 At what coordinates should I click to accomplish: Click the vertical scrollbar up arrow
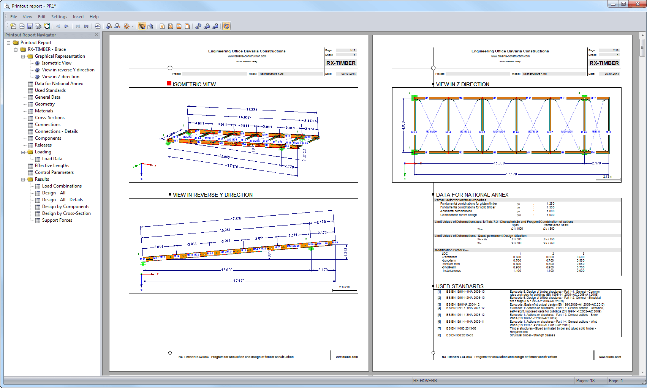(642, 36)
